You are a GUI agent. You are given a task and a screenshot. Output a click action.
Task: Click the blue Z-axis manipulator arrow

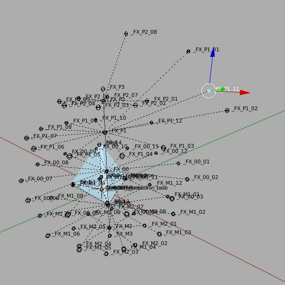click(x=213, y=52)
